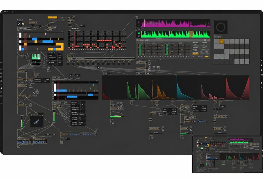
Task: Click the fourth icon in right sidebar
Action: 261,75
